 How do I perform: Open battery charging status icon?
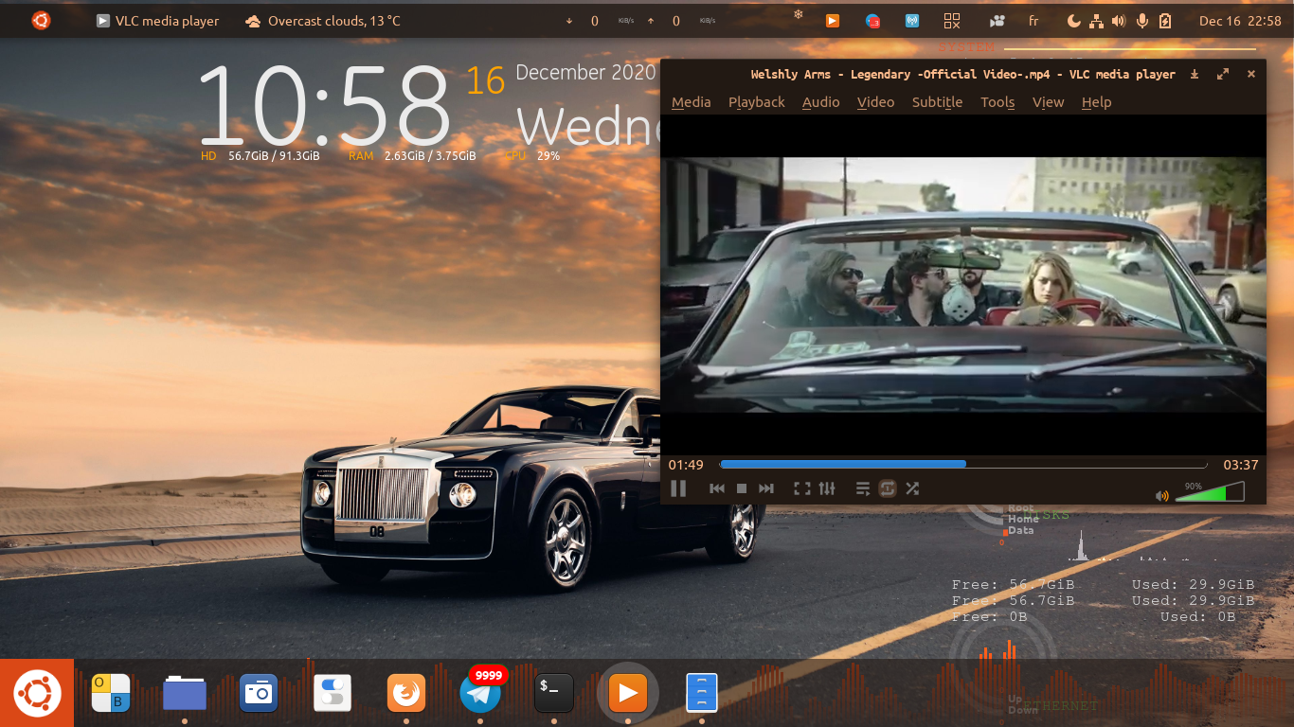pyautogui.click(x=1165, y=21)
